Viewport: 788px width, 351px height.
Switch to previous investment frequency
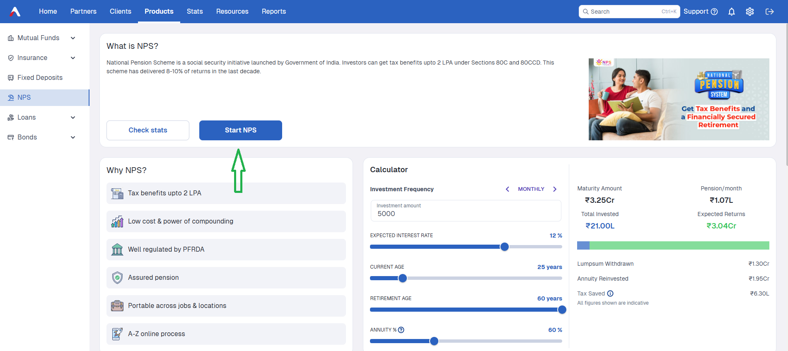tap(508, 189)
